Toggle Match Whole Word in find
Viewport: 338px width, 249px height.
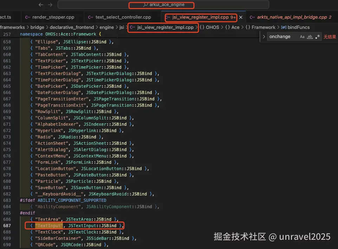pyautogui.click(x=310, y=37)
